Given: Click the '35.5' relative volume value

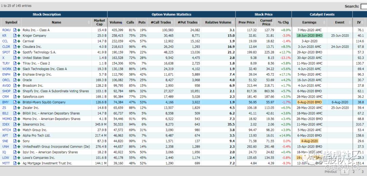Looking at the screenshot, I should pos(231,124).
